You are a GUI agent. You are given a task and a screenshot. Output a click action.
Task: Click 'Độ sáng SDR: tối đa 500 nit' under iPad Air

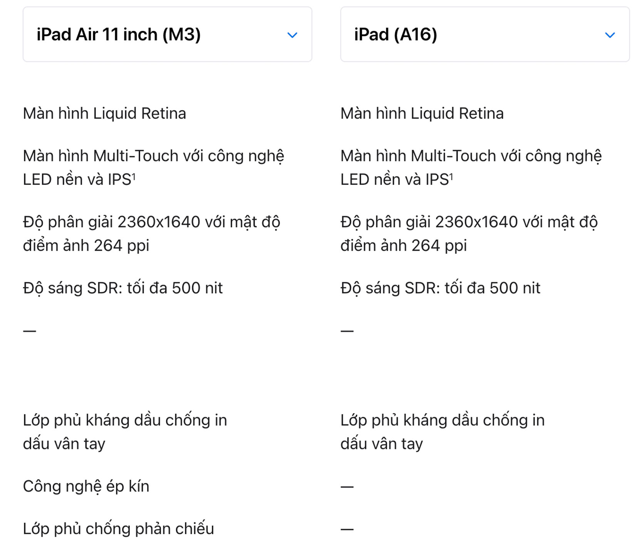(123, 288)
